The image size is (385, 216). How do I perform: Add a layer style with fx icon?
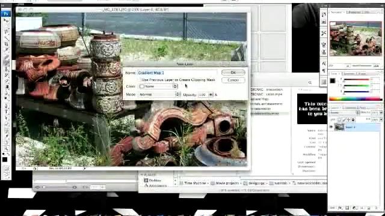(x=340, y=208)
